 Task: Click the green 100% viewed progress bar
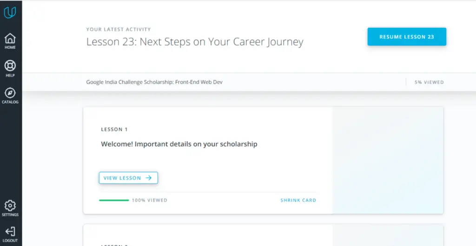(114, 200)
